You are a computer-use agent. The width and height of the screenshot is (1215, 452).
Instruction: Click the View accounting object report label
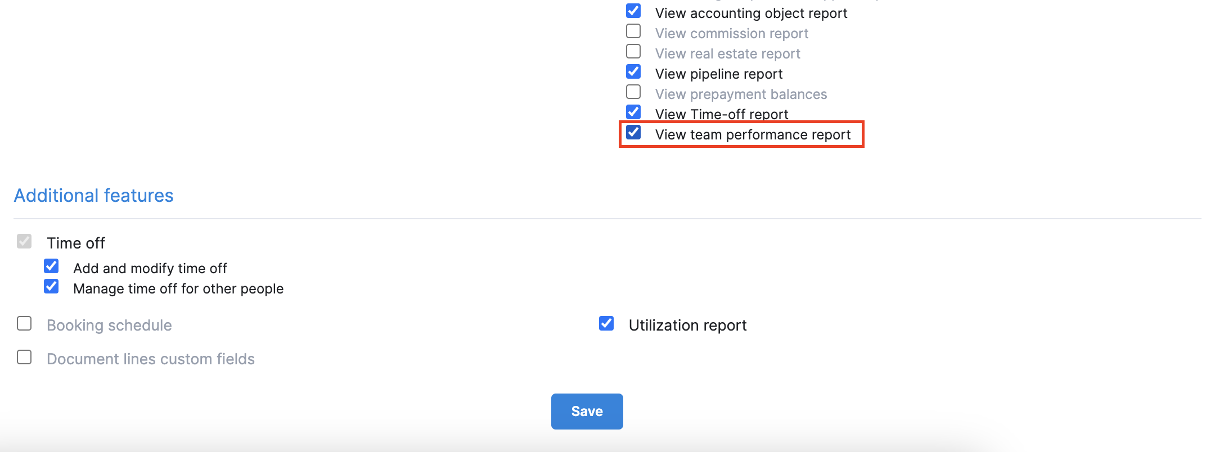tap(751, 13)
